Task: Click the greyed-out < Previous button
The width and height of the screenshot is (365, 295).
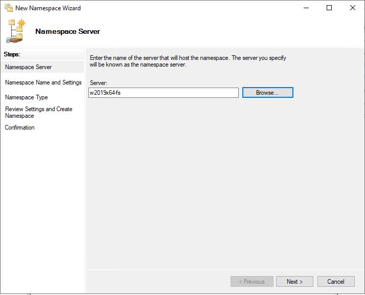Action: tap(252, 282)
